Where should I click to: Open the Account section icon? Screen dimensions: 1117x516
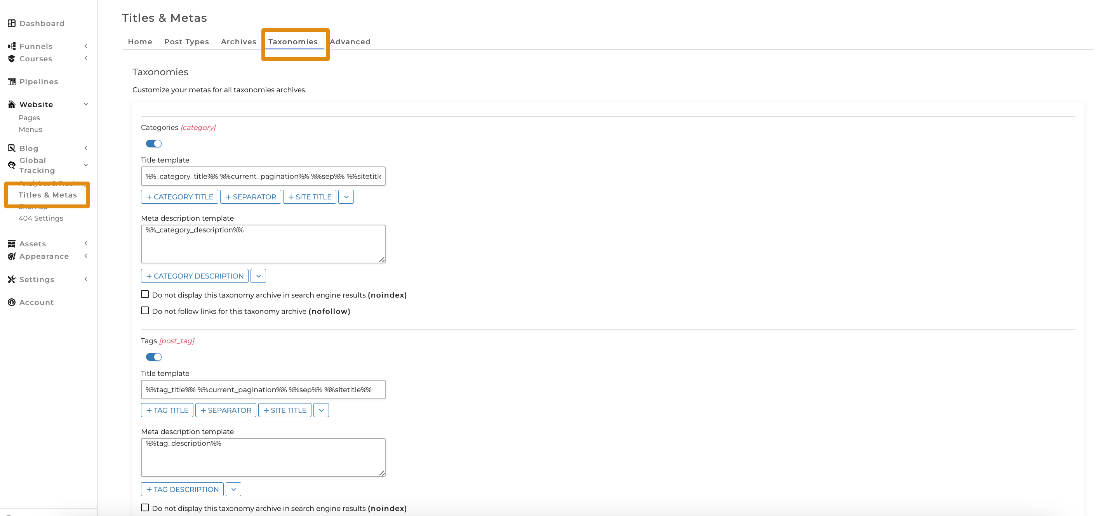click(x=11, y=302)
